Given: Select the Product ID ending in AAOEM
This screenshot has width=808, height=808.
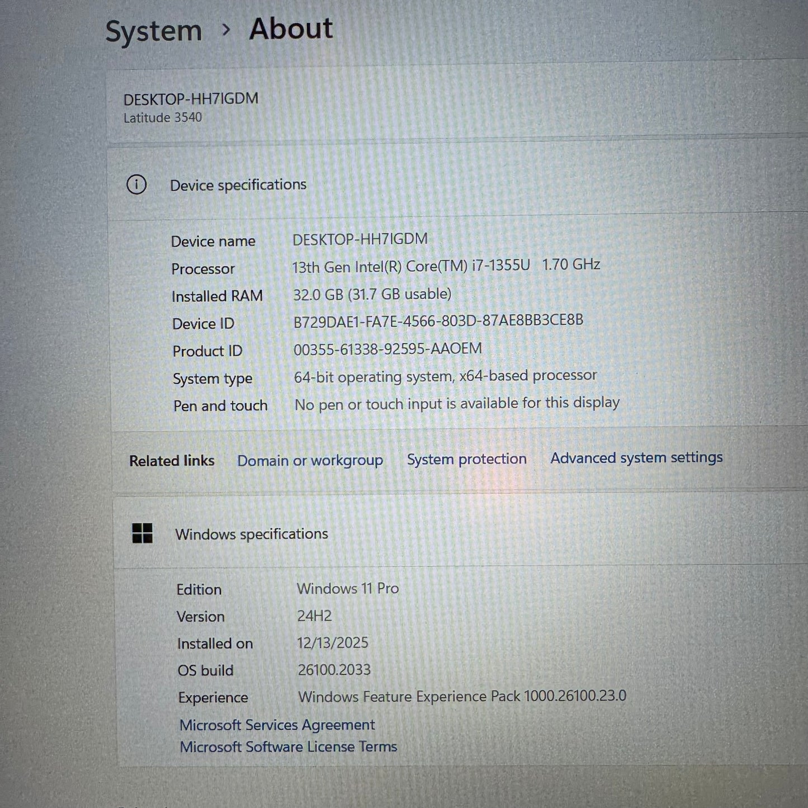Looking at the screenshot, I should [388, 348].
